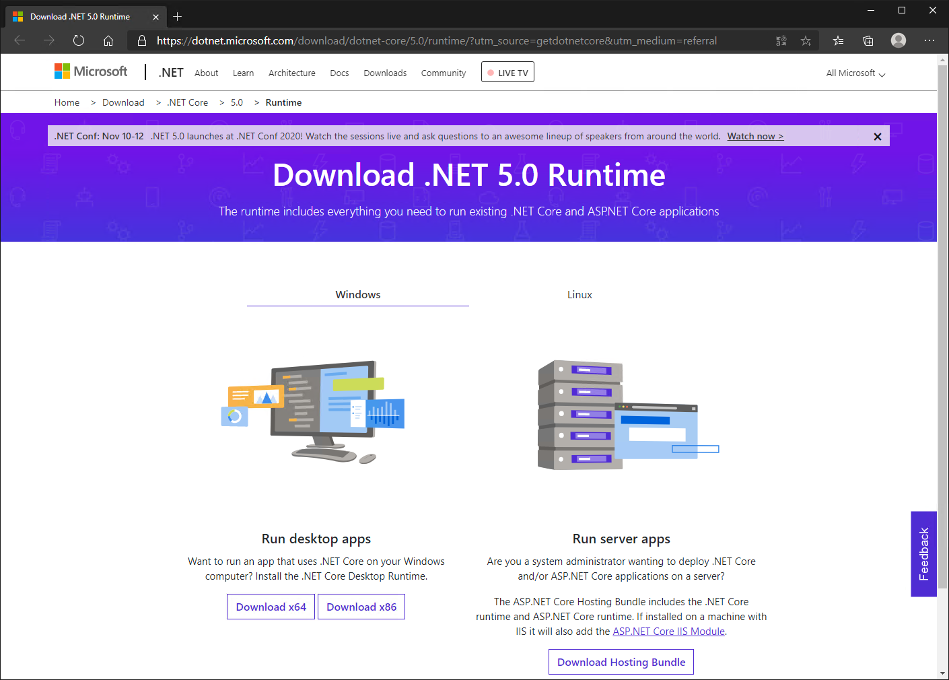Open the Architecture menu item
The width and height of the screenshot is (949, 680).
click(x=292, y=73)
